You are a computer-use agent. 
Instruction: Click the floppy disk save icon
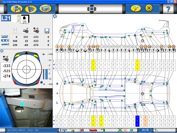coord(47,31)
